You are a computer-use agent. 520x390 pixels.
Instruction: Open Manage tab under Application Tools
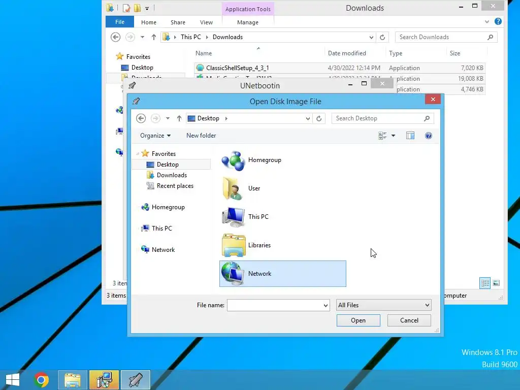point(248,22)
